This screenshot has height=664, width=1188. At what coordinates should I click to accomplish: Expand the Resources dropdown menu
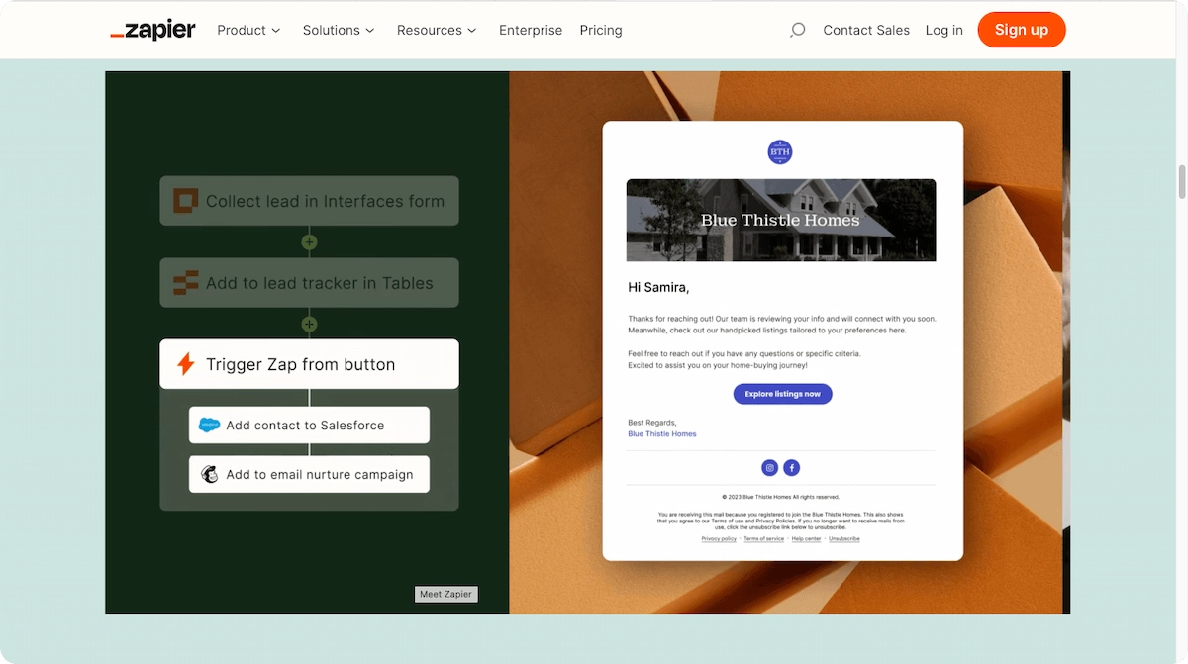437,30
